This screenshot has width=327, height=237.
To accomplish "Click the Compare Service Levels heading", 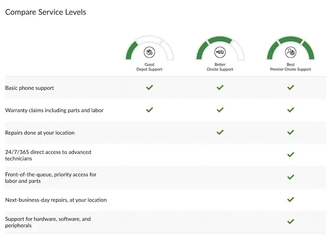I will pyautogui.click(x=45, y=12).
